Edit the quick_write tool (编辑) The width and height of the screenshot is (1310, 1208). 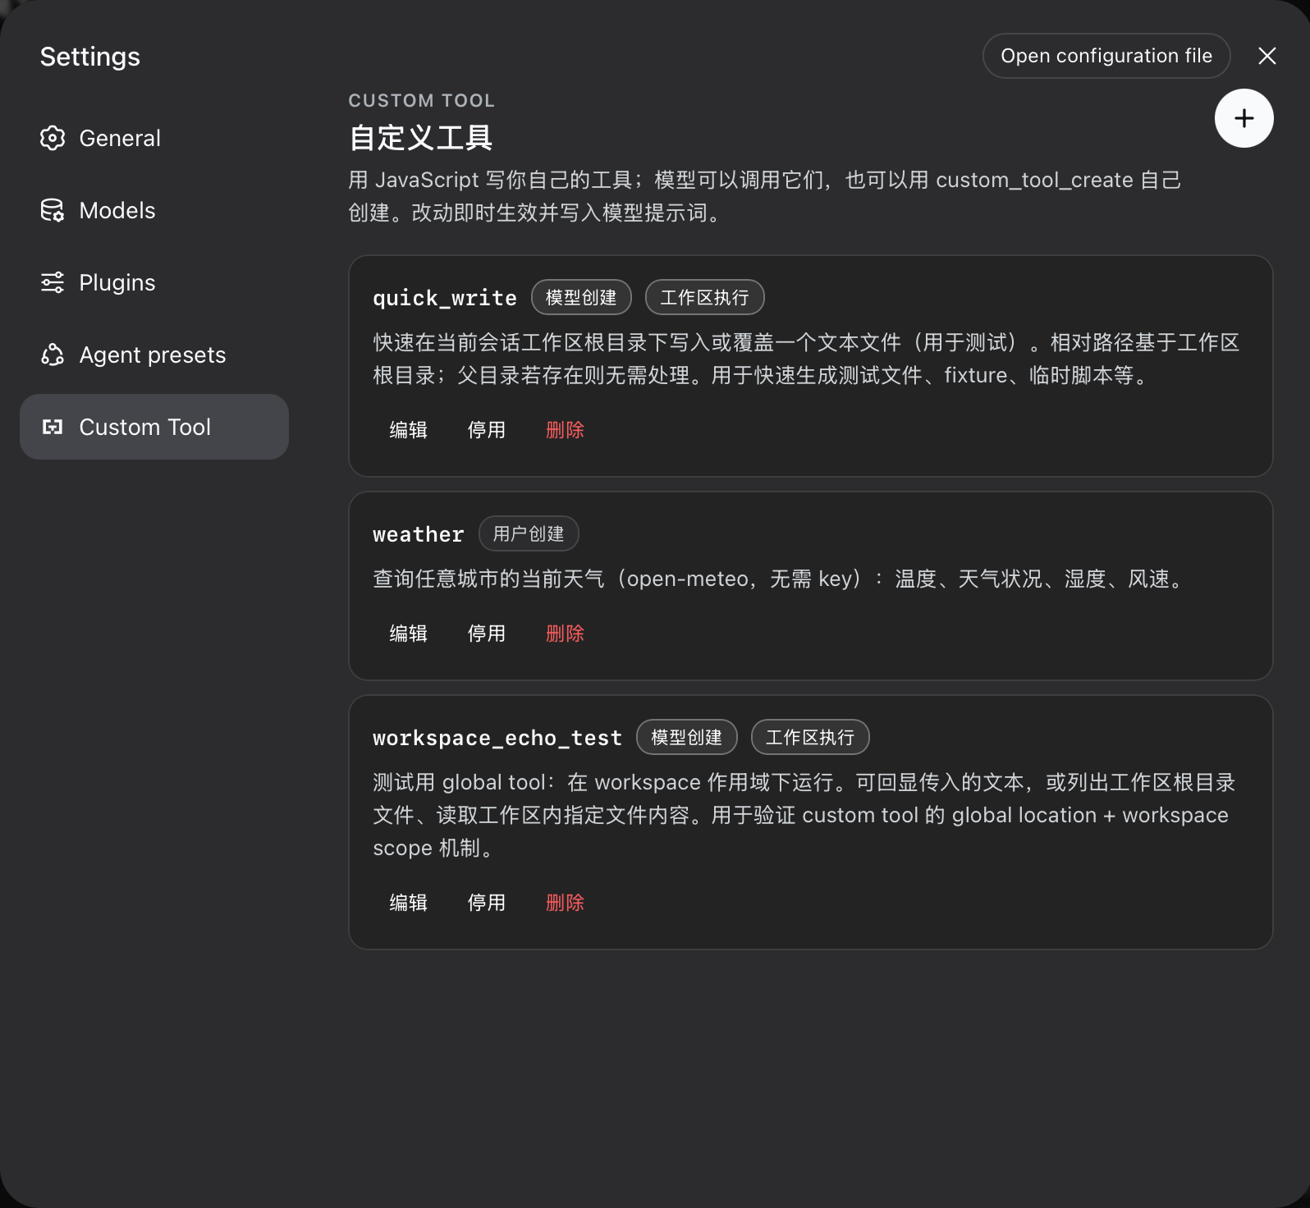(x=409, y=430)
